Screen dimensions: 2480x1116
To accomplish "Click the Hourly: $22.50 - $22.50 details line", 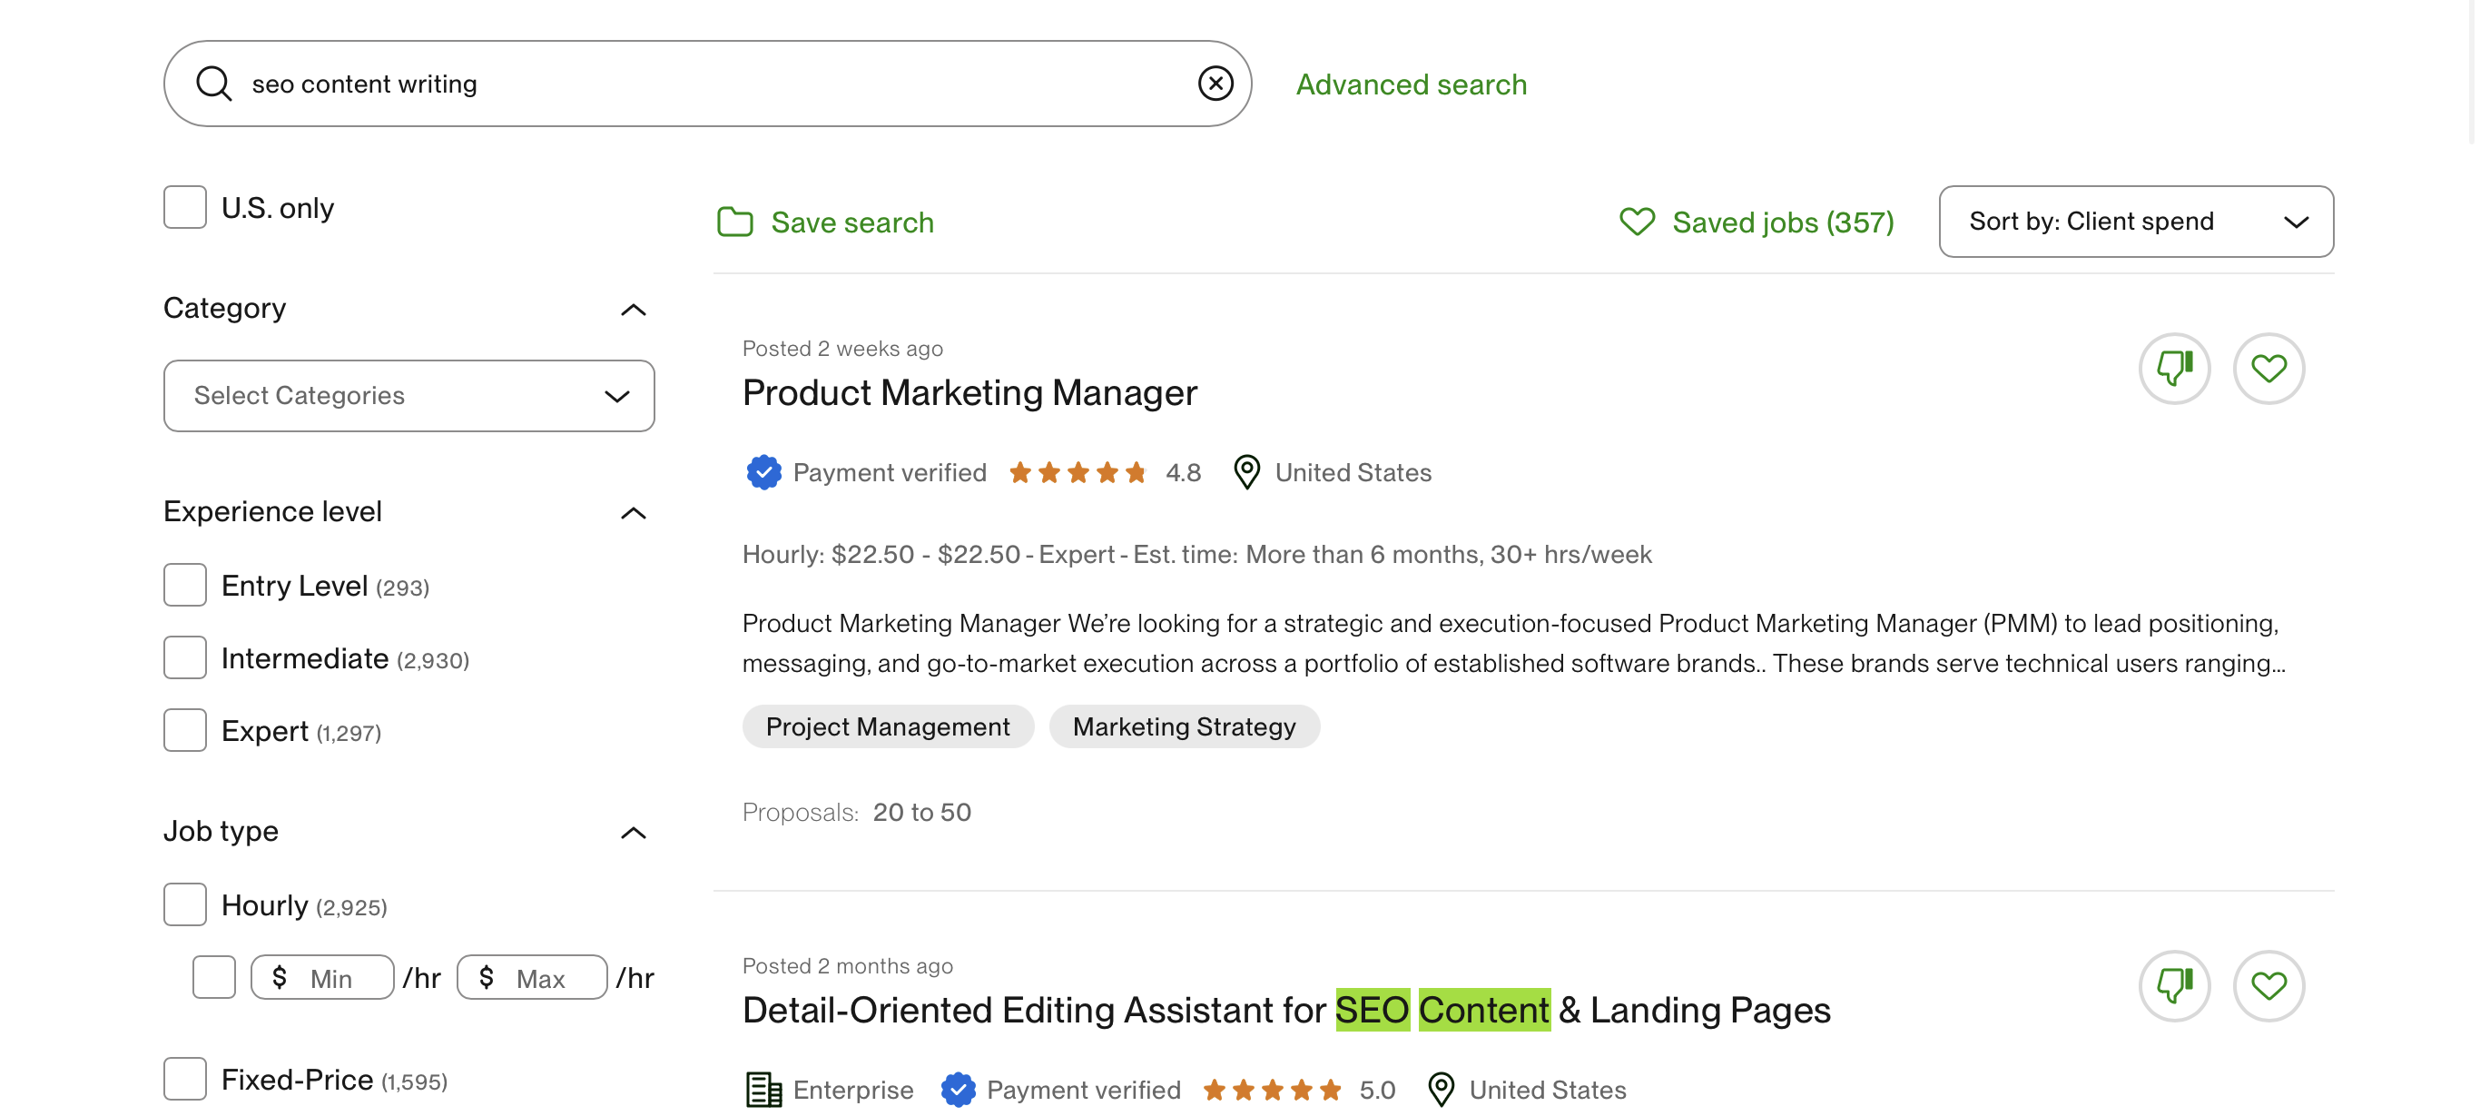I will (x=1196, y=555).
